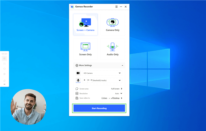Pick Screen Only recording mode
This screenshot has height=131, width=206.
[85, 49]
